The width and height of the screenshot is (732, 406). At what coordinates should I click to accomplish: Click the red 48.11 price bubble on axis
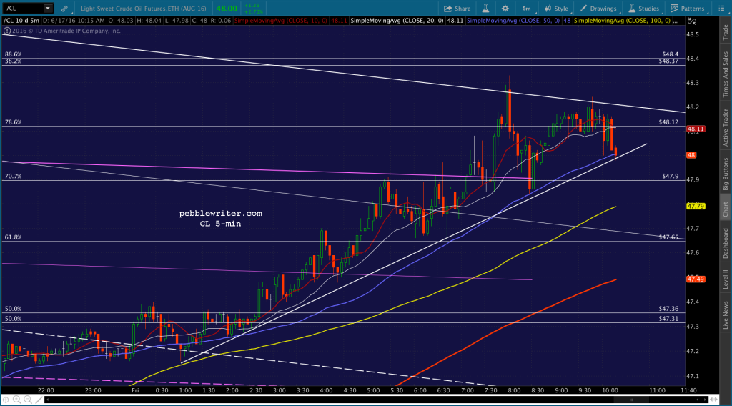696,129
